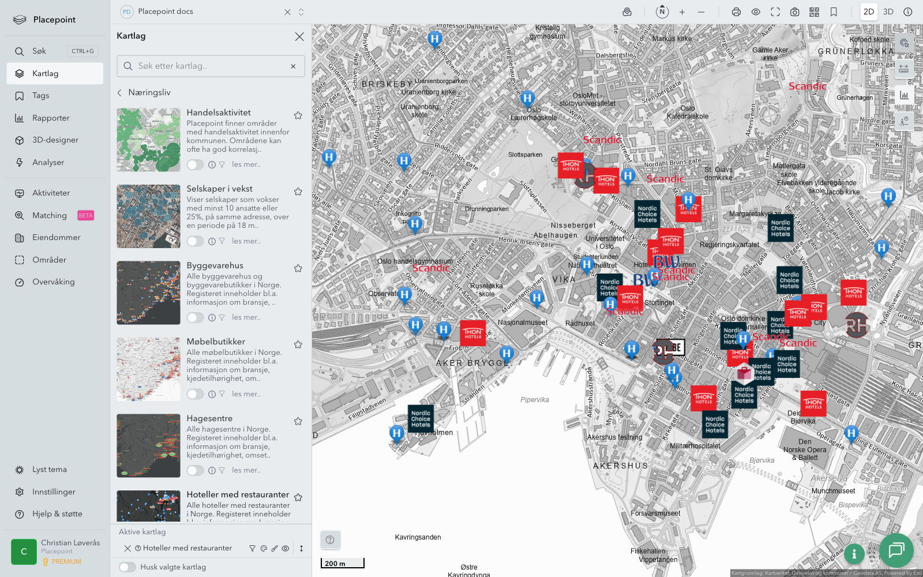Turn on the Byggevarehus layer switch

click(x=195, y=318)
